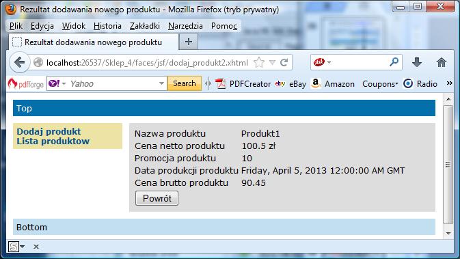Bookmark page with the star icon

click(259, 62)
